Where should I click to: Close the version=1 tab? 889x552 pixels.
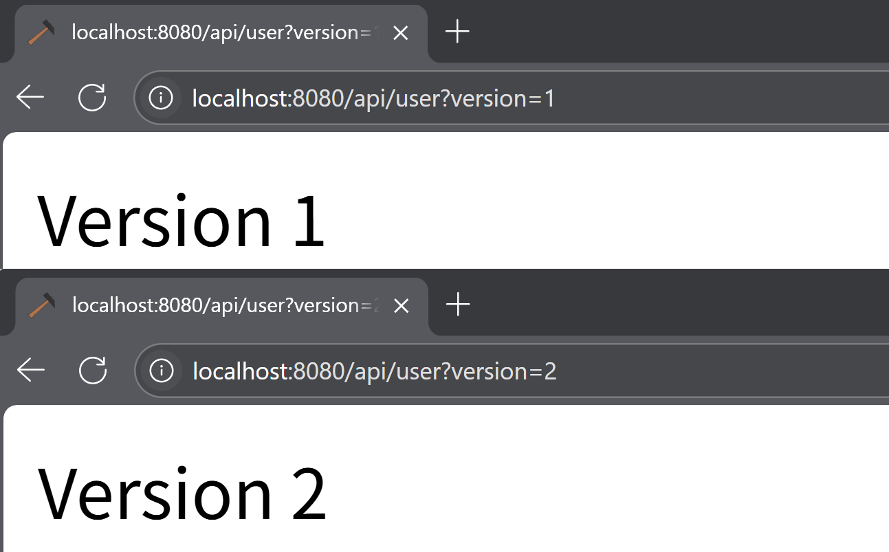point(400,32)
